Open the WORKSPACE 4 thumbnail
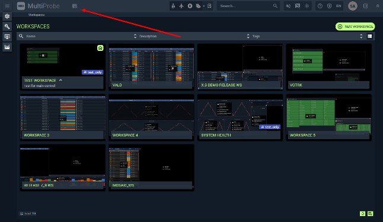This screenshot has height=222, width=383. point(151,118)
